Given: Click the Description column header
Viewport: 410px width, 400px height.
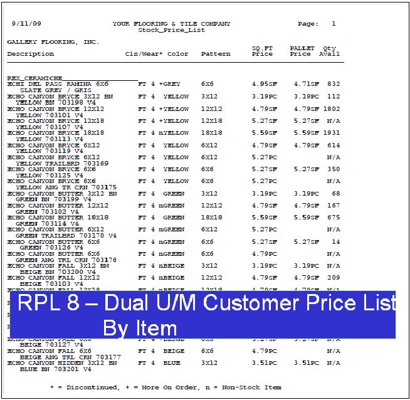Looking at the screenshot, I should point(31,54).
